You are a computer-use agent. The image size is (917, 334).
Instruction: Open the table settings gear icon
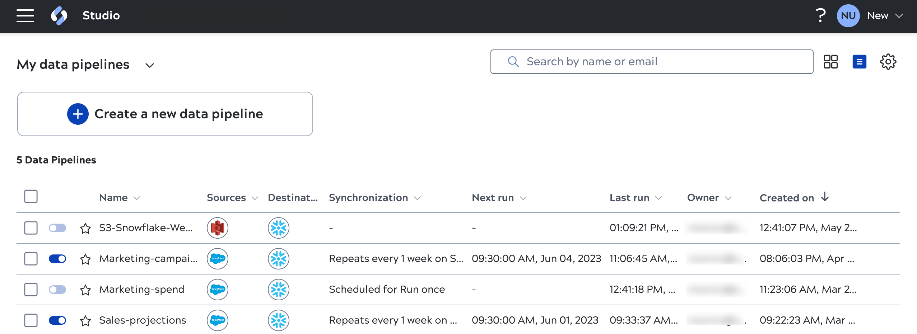click(889, 62)
